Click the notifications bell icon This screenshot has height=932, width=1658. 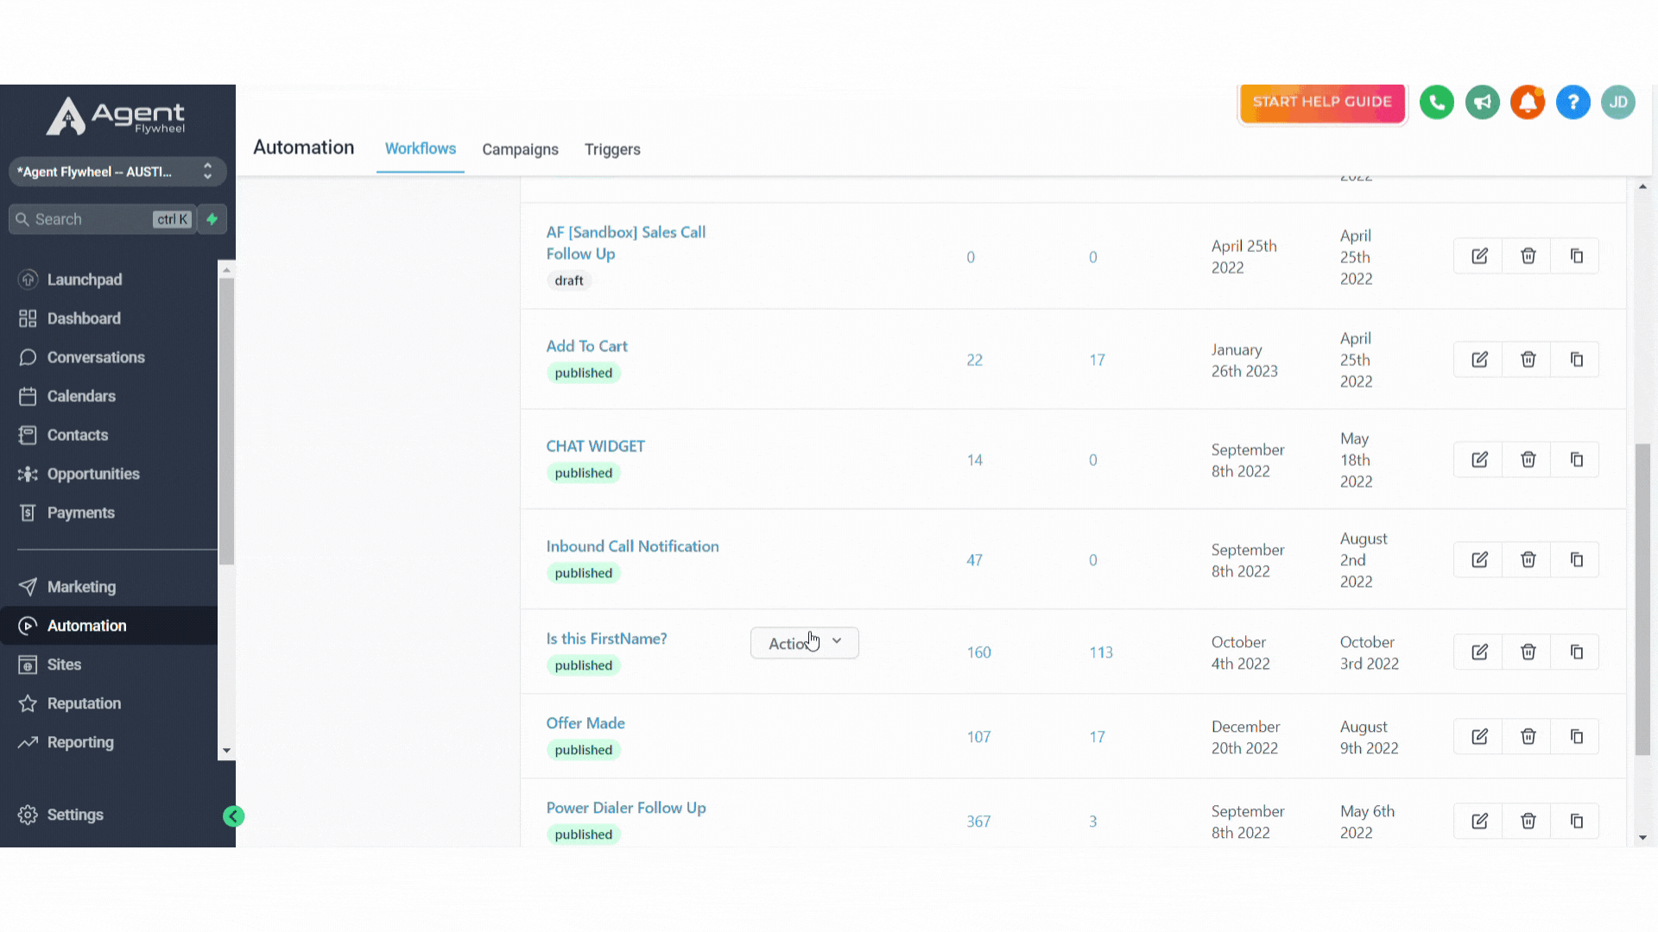point(1528,102)
